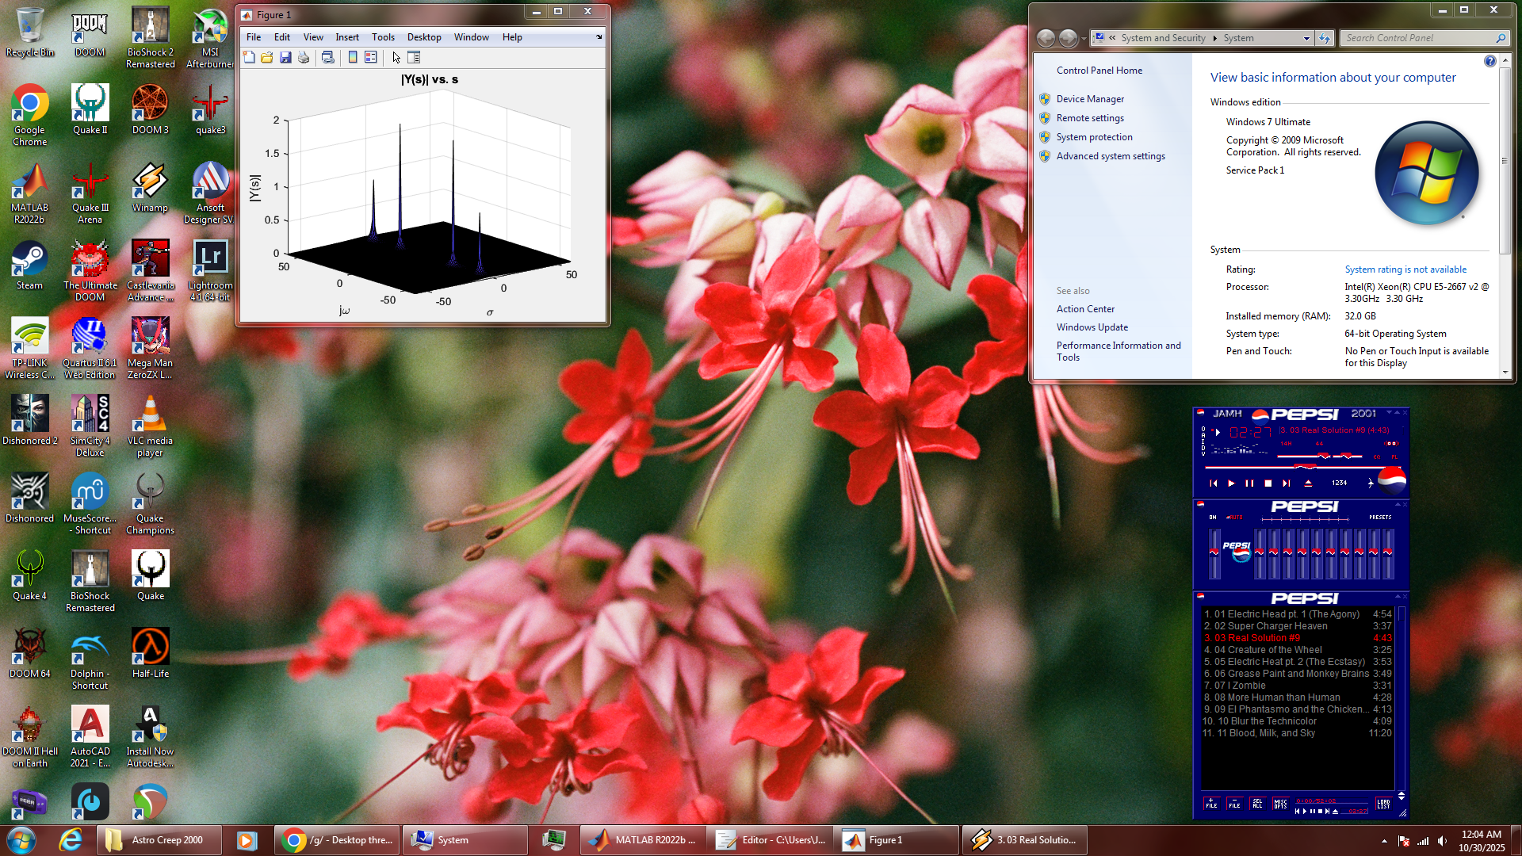The width and height of the screenshot is (1522, 856).
Task: Click the Link Plot toolbar icon
Action: pyautogui.click(x=327, y=57)
